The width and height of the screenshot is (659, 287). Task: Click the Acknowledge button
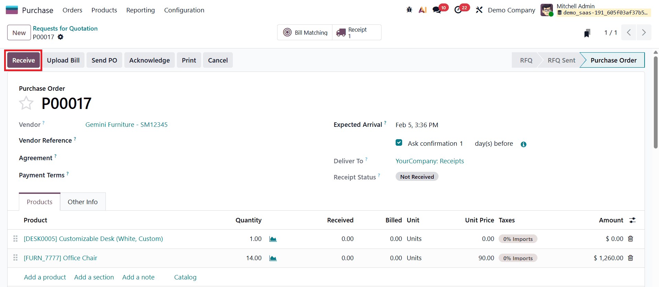click(x=149, y=60)
